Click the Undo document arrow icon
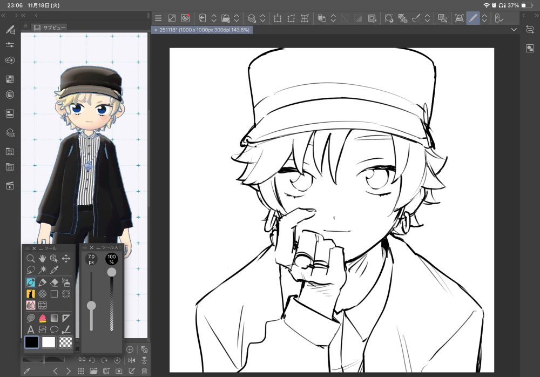This screenshot has height=377, width=540. [x=202, y=18]
